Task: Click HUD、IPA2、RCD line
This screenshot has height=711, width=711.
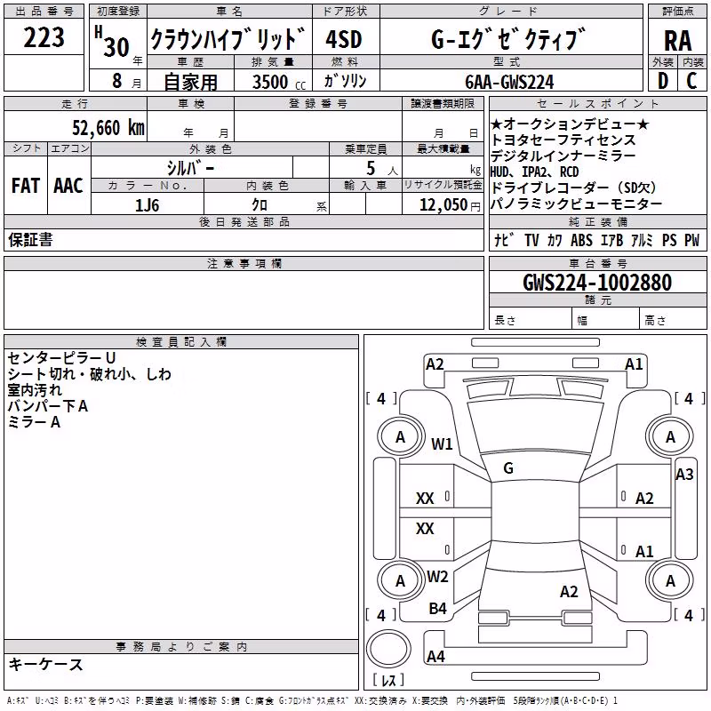Action: [535, 172]
